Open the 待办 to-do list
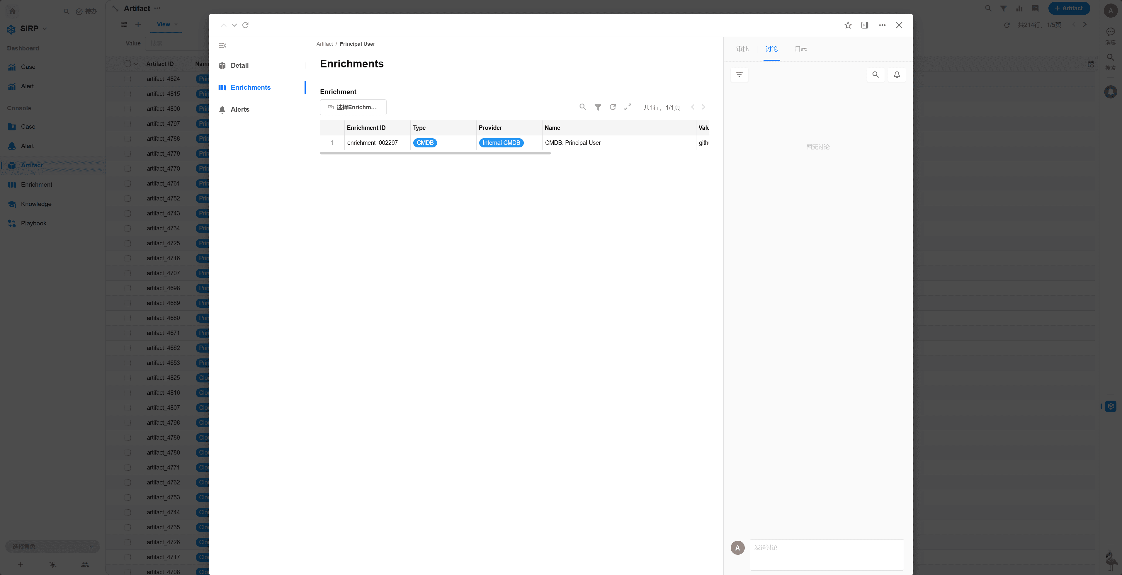The height and width of the screenshot is (575, 1122). coord(86,11)
